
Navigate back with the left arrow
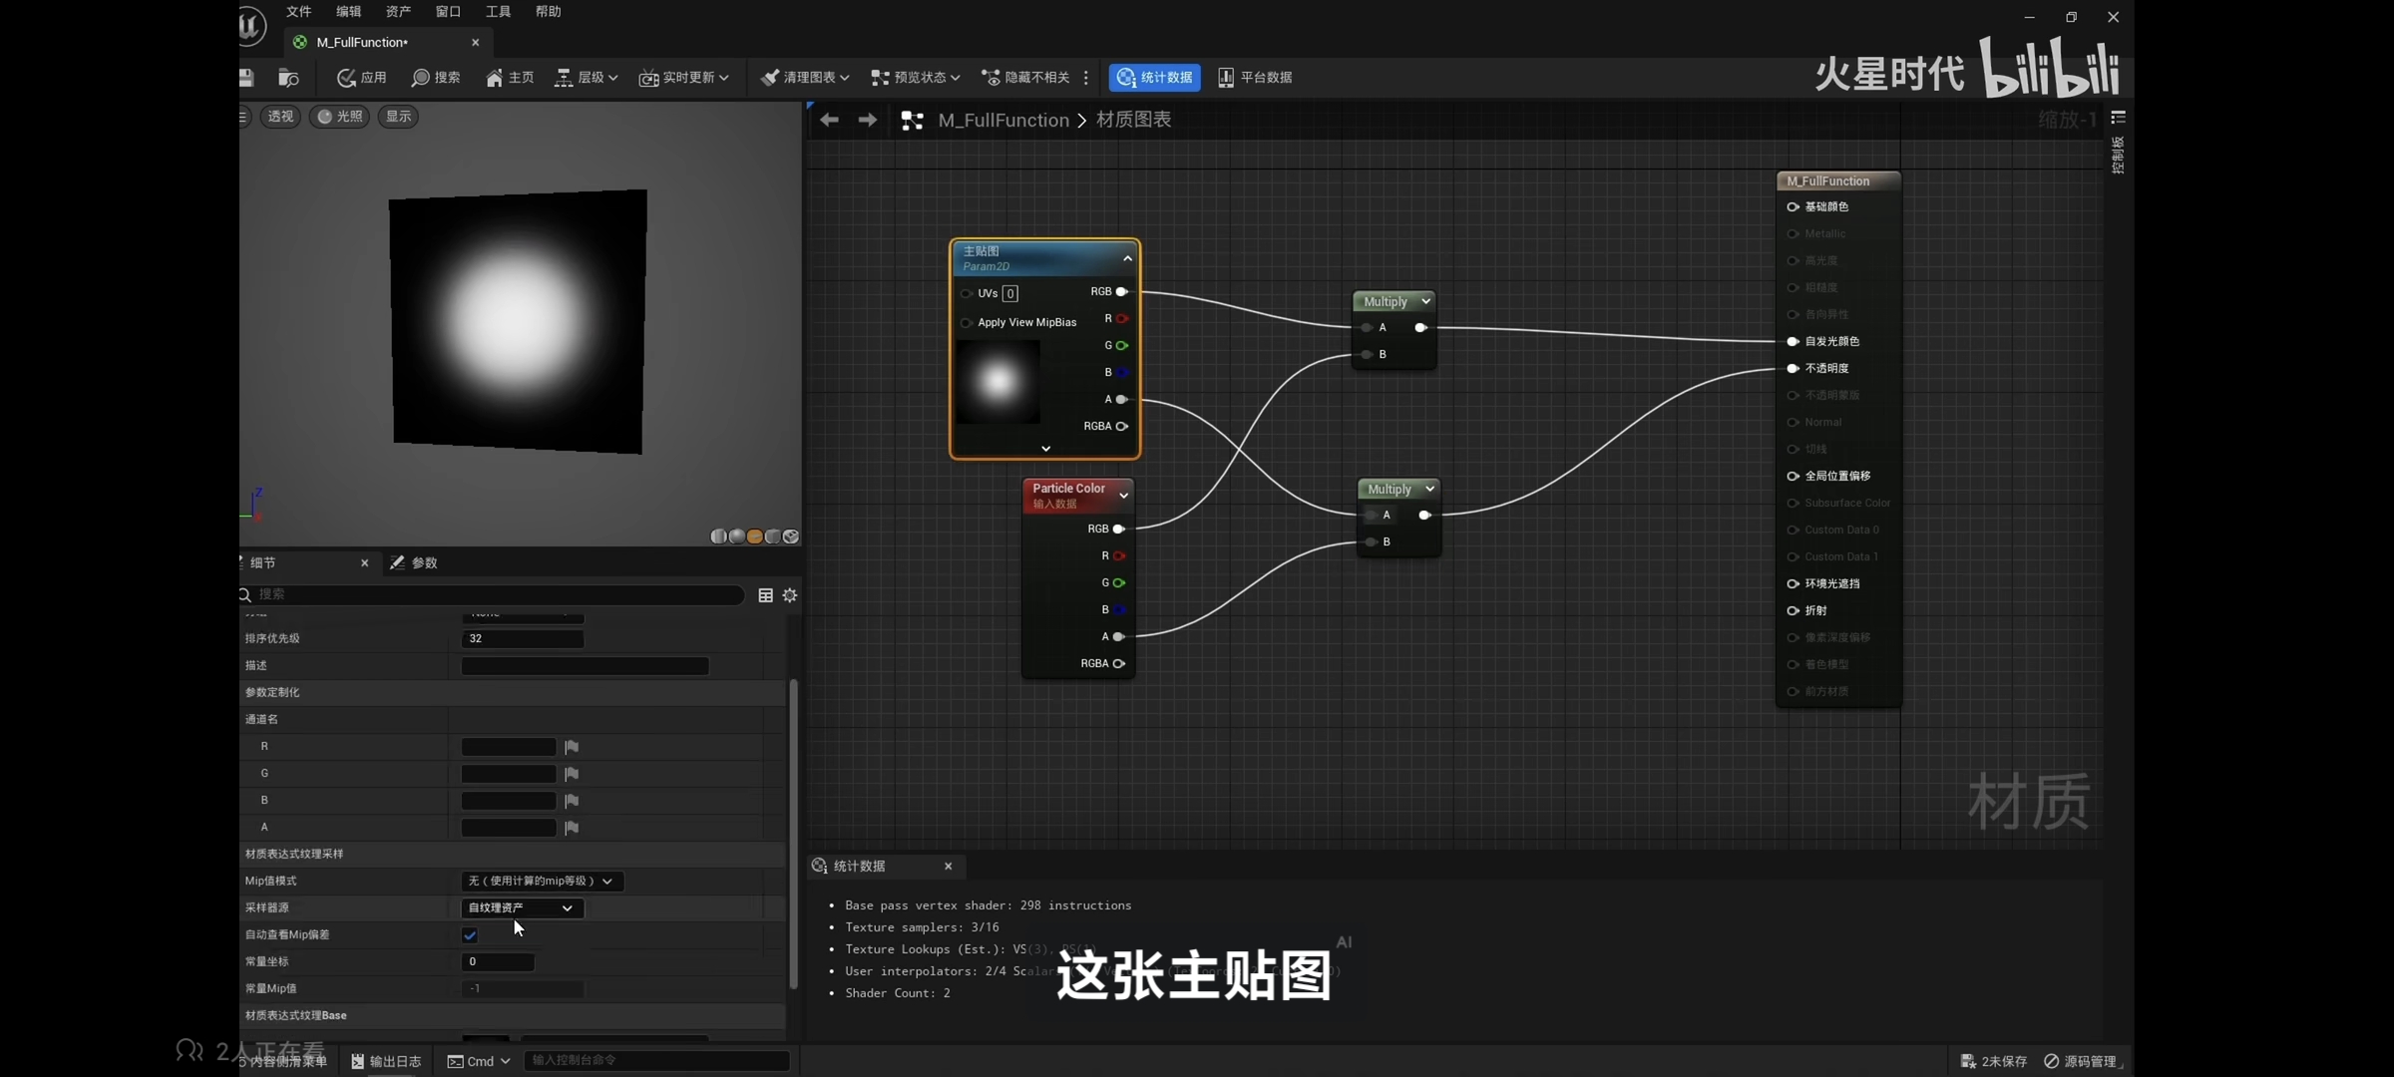(829, 120)
